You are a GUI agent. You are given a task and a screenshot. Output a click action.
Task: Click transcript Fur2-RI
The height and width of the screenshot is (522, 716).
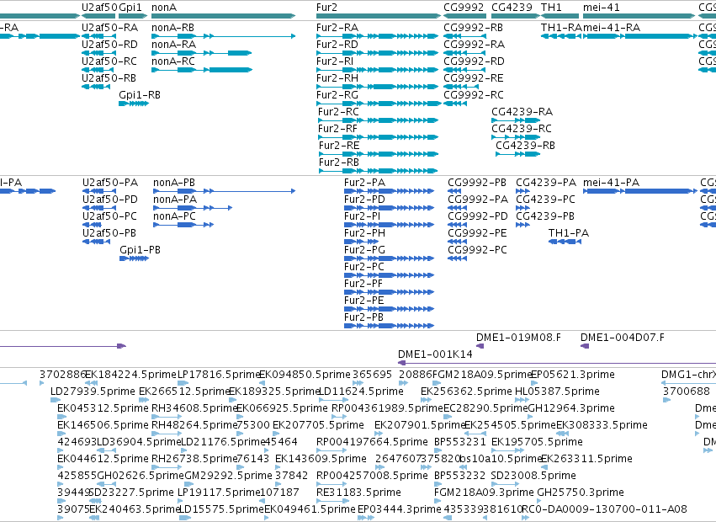[377, 70]
